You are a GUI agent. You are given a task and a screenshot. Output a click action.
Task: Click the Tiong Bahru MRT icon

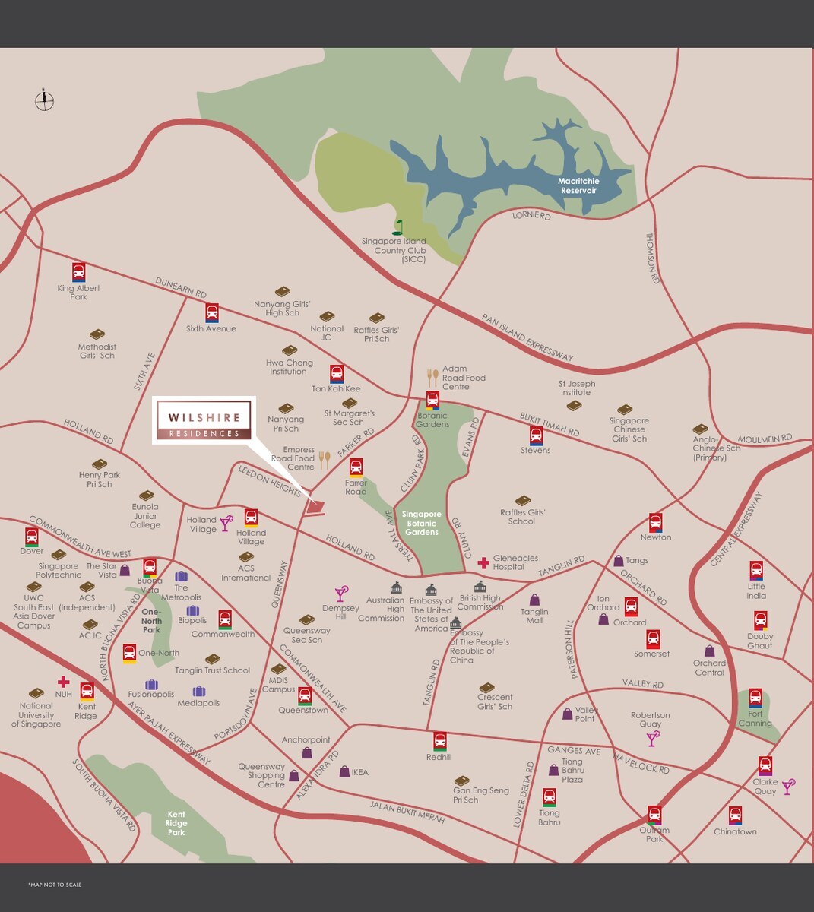pos(550,798)
